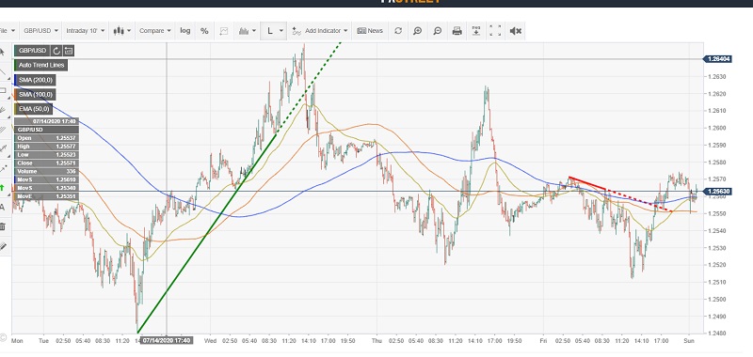
Task: Click the calendar icon beside GBP/USD legend
Action: [x=69, y=51]
